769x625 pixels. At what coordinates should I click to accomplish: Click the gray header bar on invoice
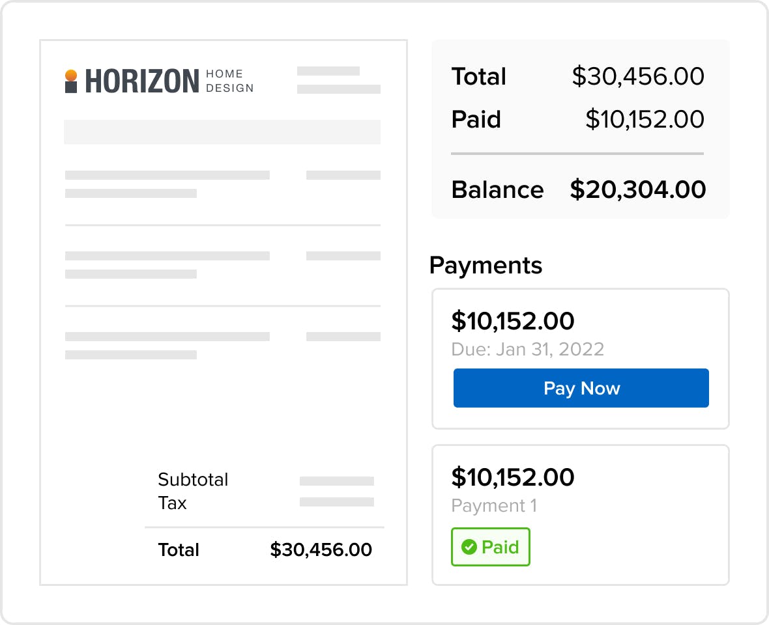coord(222,132)
